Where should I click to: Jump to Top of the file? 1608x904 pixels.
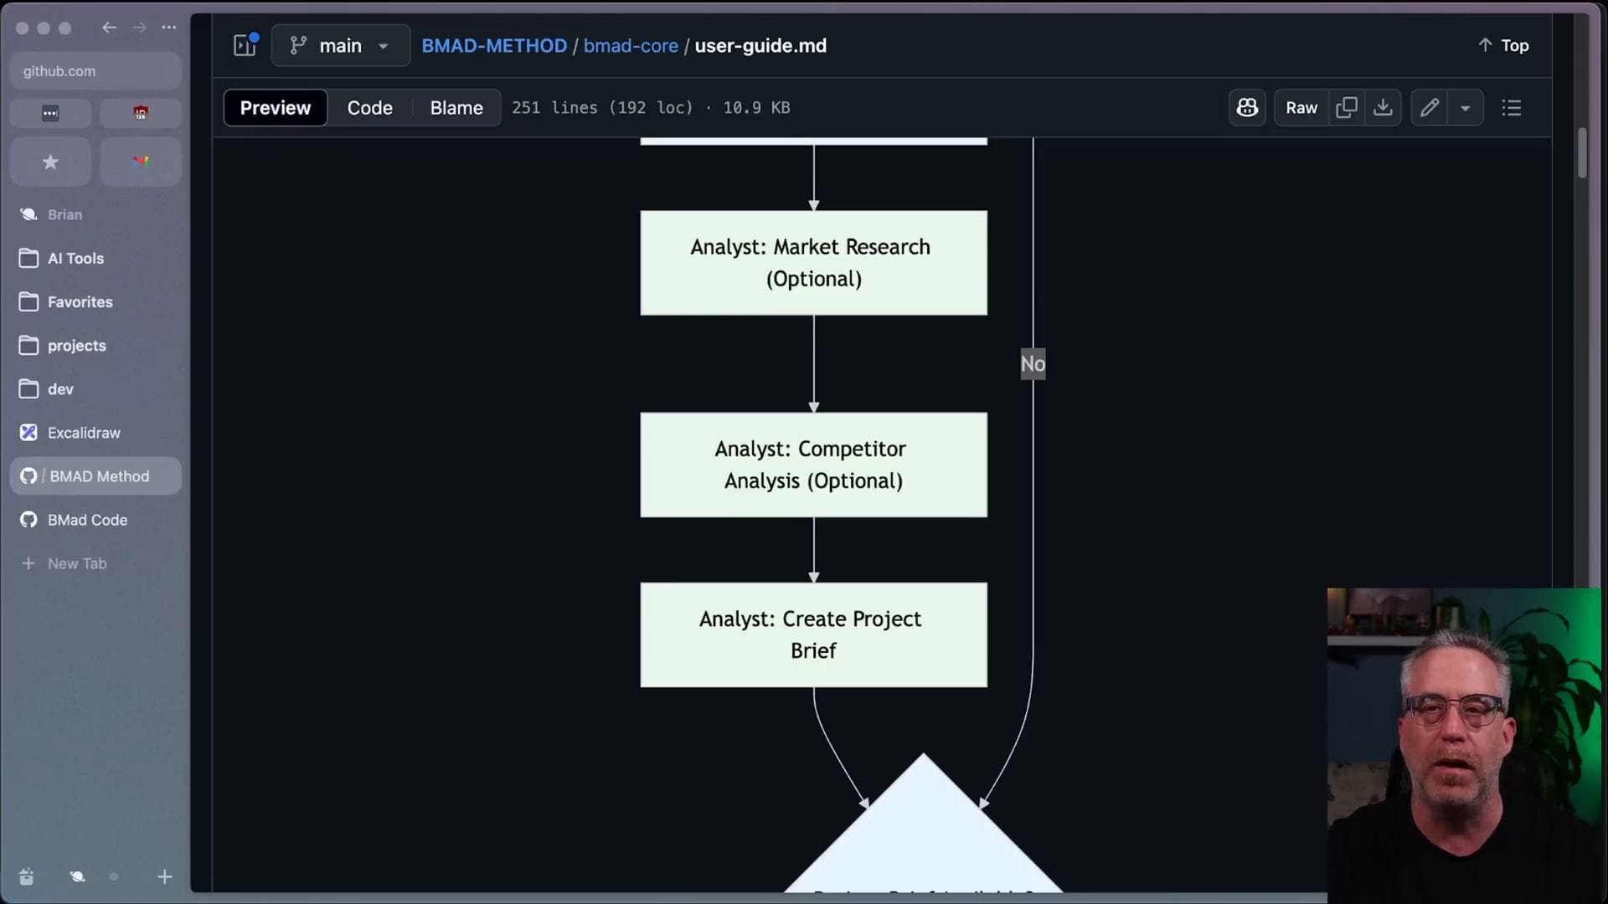1504,45
